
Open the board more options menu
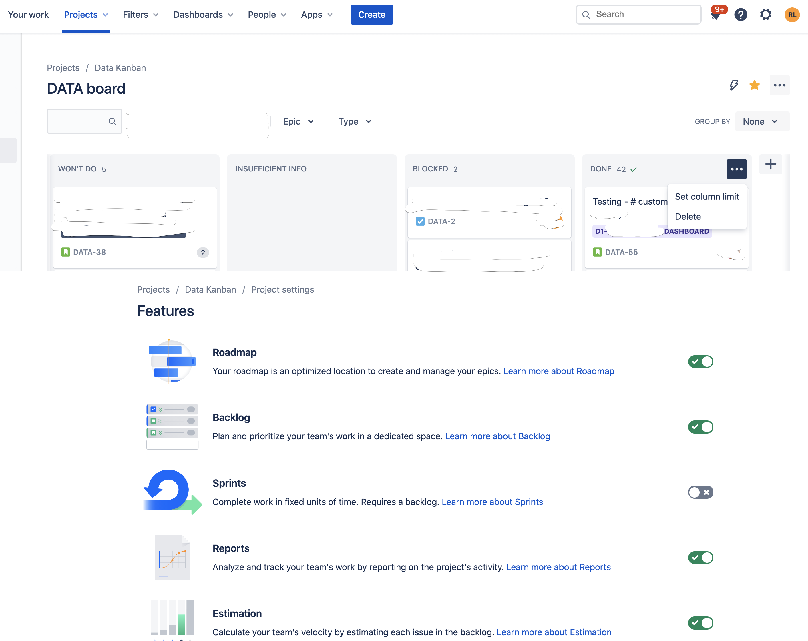click(x=779, y=85)
